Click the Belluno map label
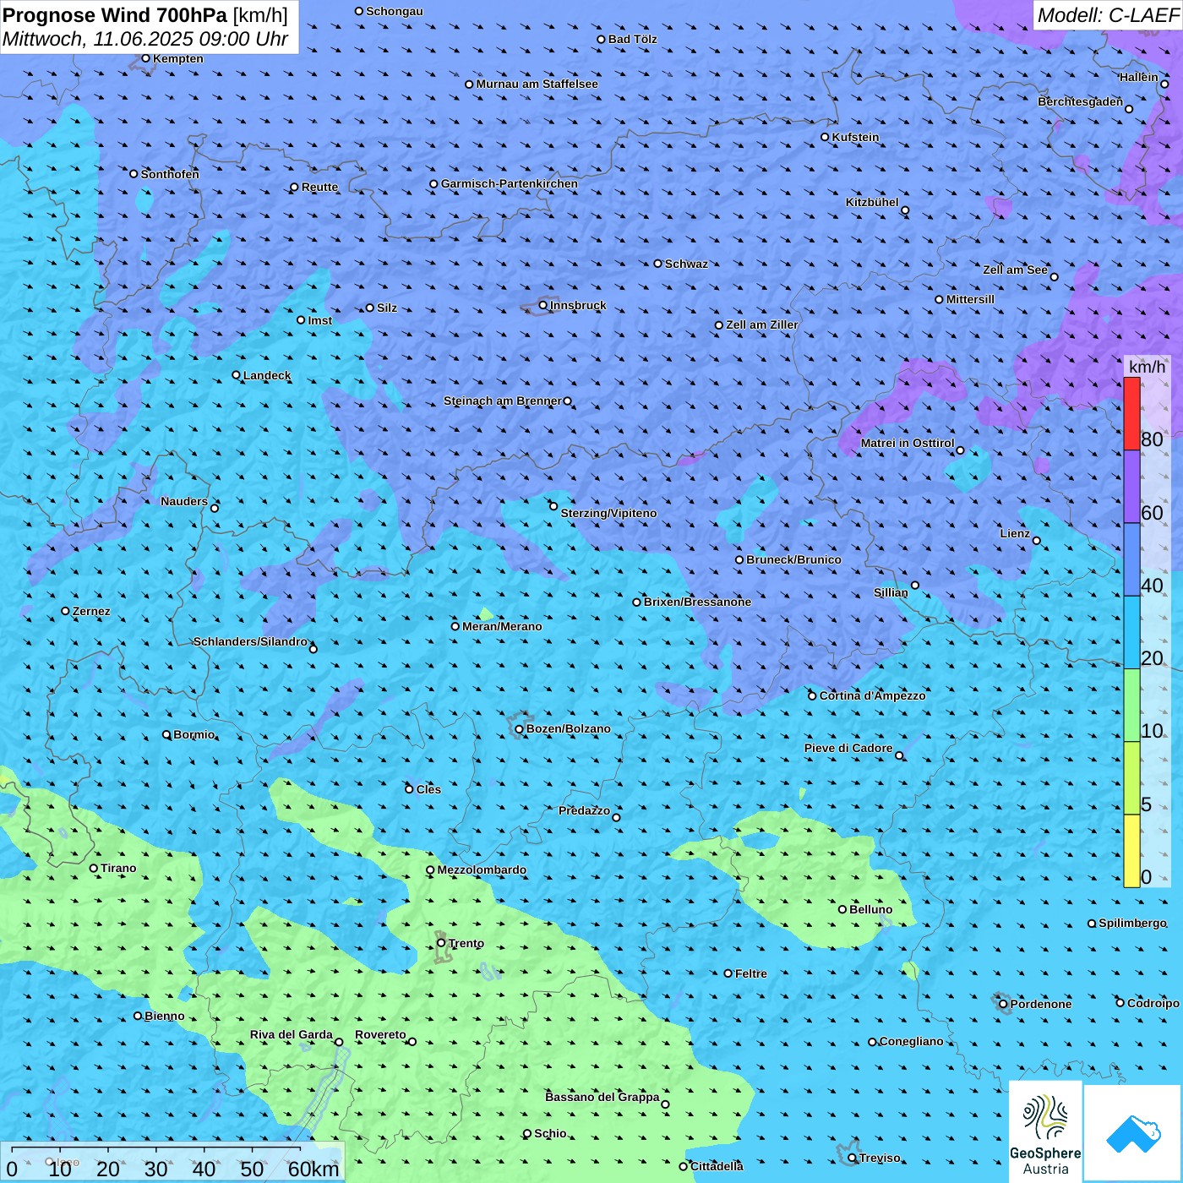 pyautogui.click(x=870, y=909)
